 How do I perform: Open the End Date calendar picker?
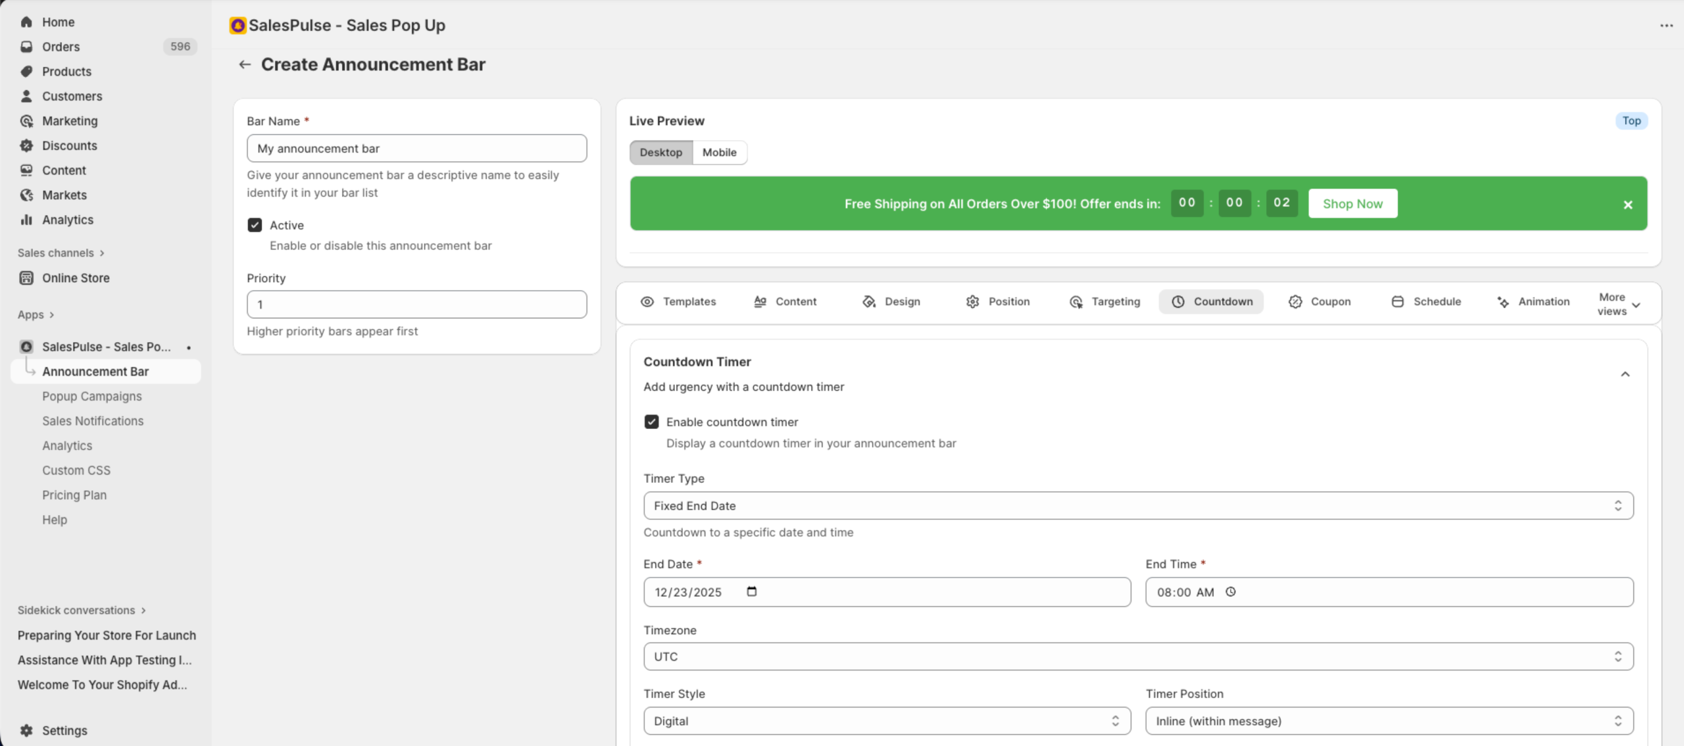pos(751,591)
